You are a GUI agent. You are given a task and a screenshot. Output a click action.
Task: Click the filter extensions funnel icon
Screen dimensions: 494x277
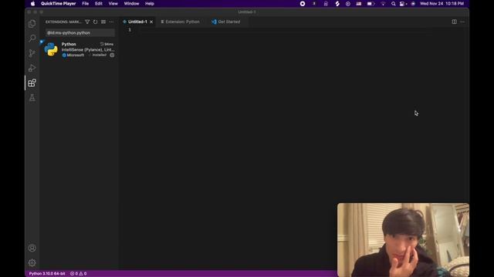coord(87,22)
